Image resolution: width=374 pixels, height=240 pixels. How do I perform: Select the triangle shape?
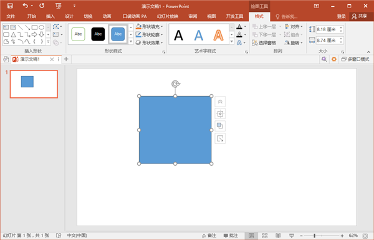tap(13, 34)
